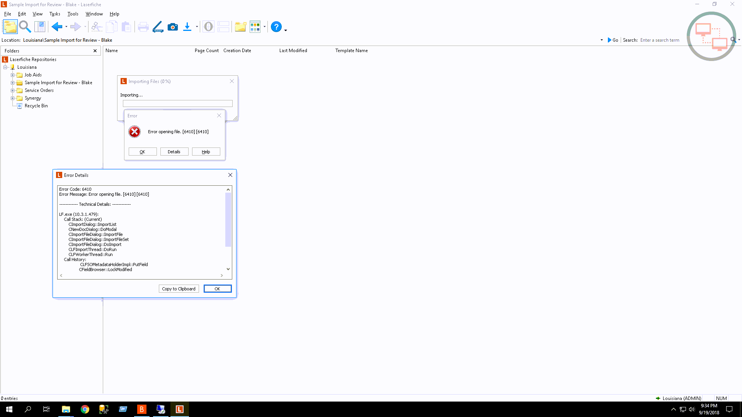Image resolution: width=742 pixels, height=417 pixels.
Task: Click Copy to Clipboard button
Action: [179, 289]
